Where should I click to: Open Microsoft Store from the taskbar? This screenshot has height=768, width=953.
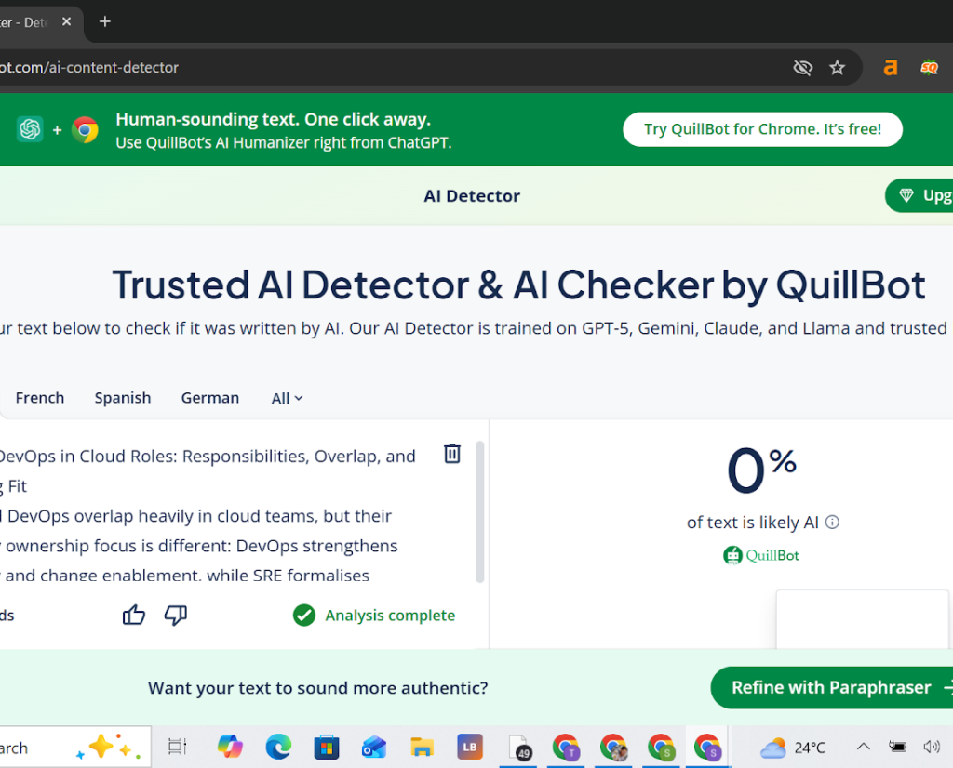(327, 748)
